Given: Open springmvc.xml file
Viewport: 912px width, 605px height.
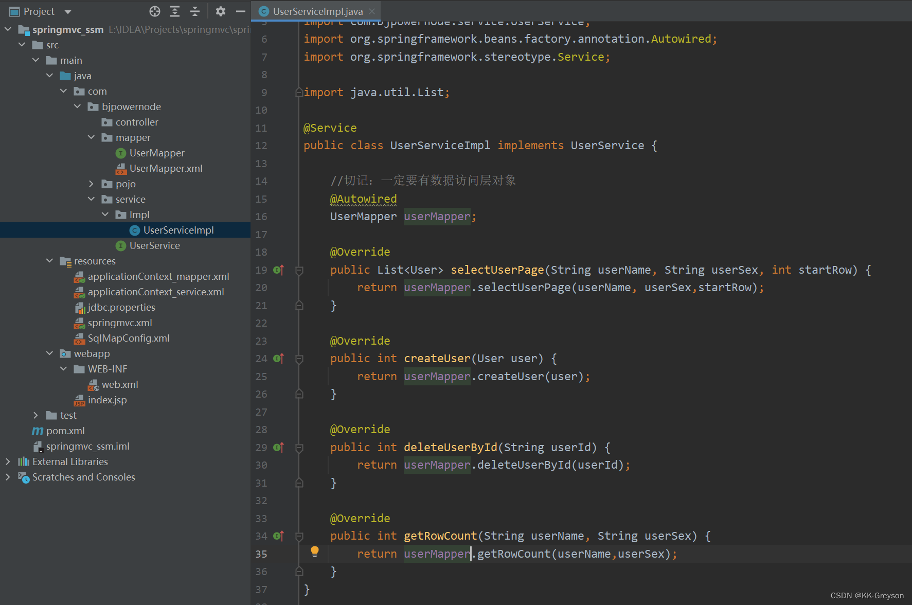Looking at the screenshot, I should [x=119, y=323].
